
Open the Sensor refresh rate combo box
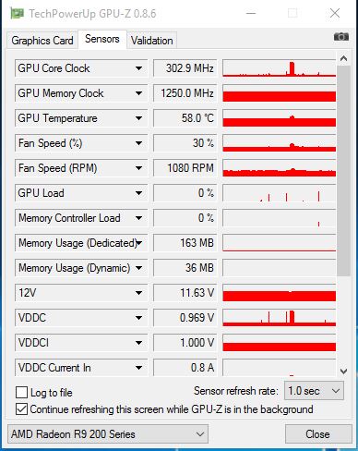pyautogui.click(x=314, y=391)
